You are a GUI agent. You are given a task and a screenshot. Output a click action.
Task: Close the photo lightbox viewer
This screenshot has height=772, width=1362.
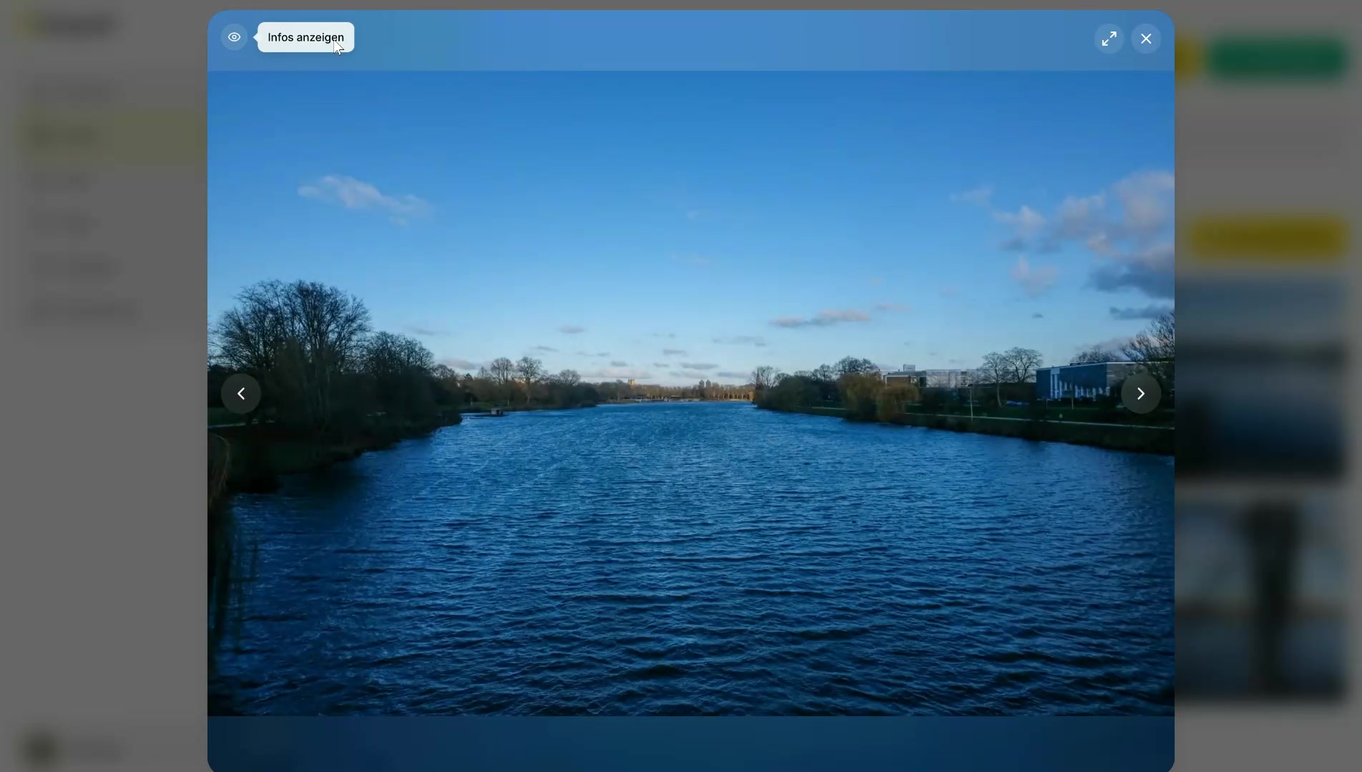(x=1146, y=39)
